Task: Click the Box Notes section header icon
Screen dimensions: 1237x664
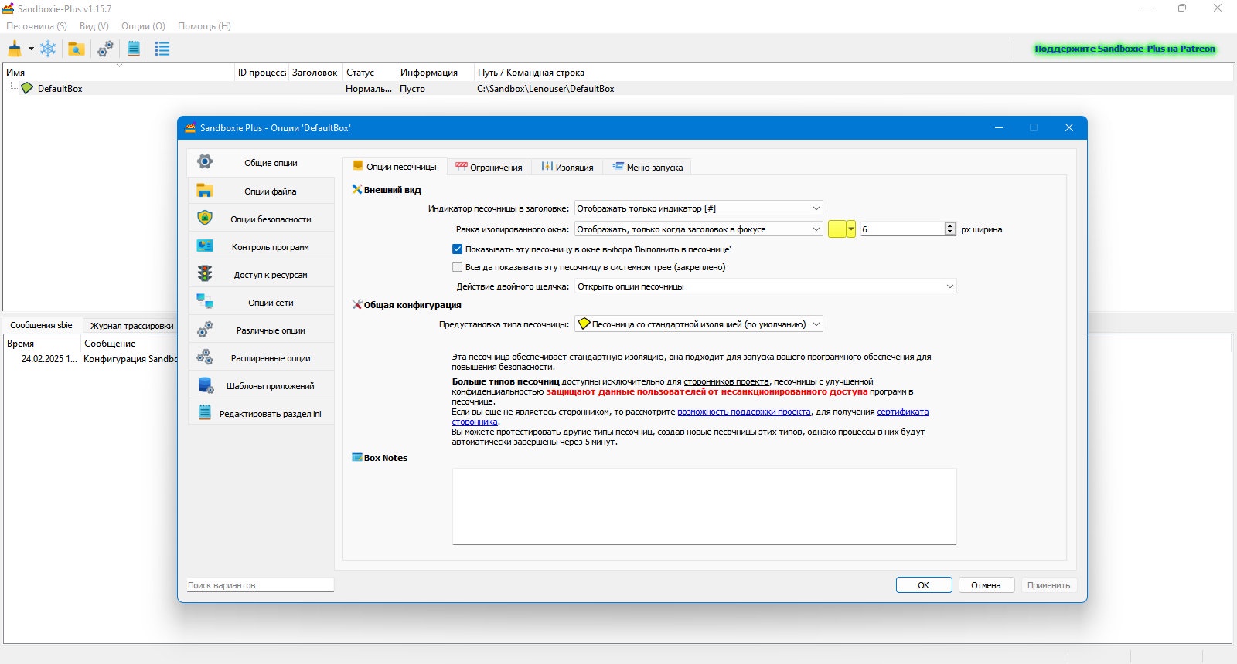Action: click(x=357, y=457)
